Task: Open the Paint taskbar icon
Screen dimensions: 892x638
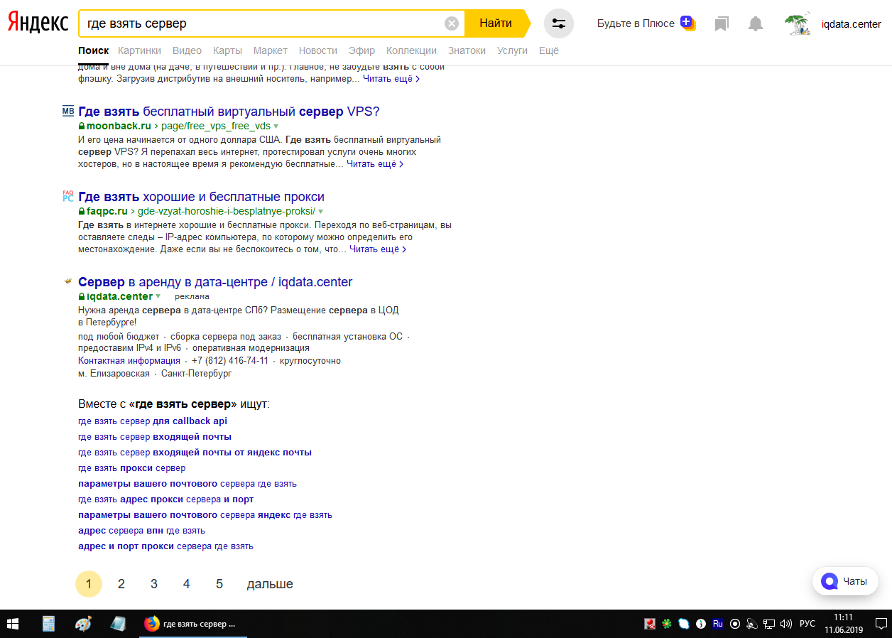Action: pyautogui.click(x=83, y=624)
